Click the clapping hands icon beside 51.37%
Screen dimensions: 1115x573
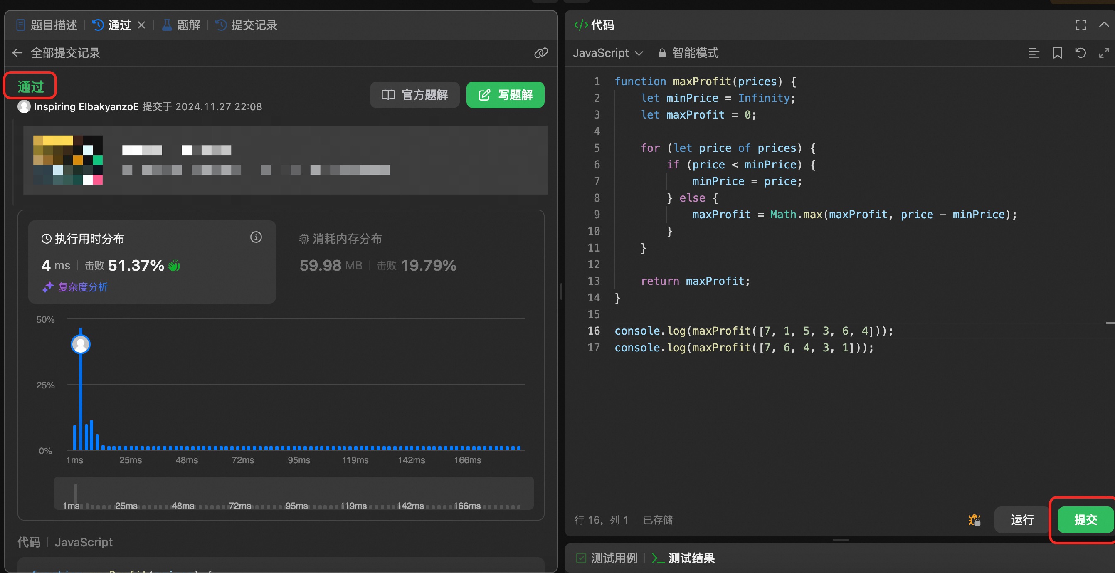pos(174,265)
